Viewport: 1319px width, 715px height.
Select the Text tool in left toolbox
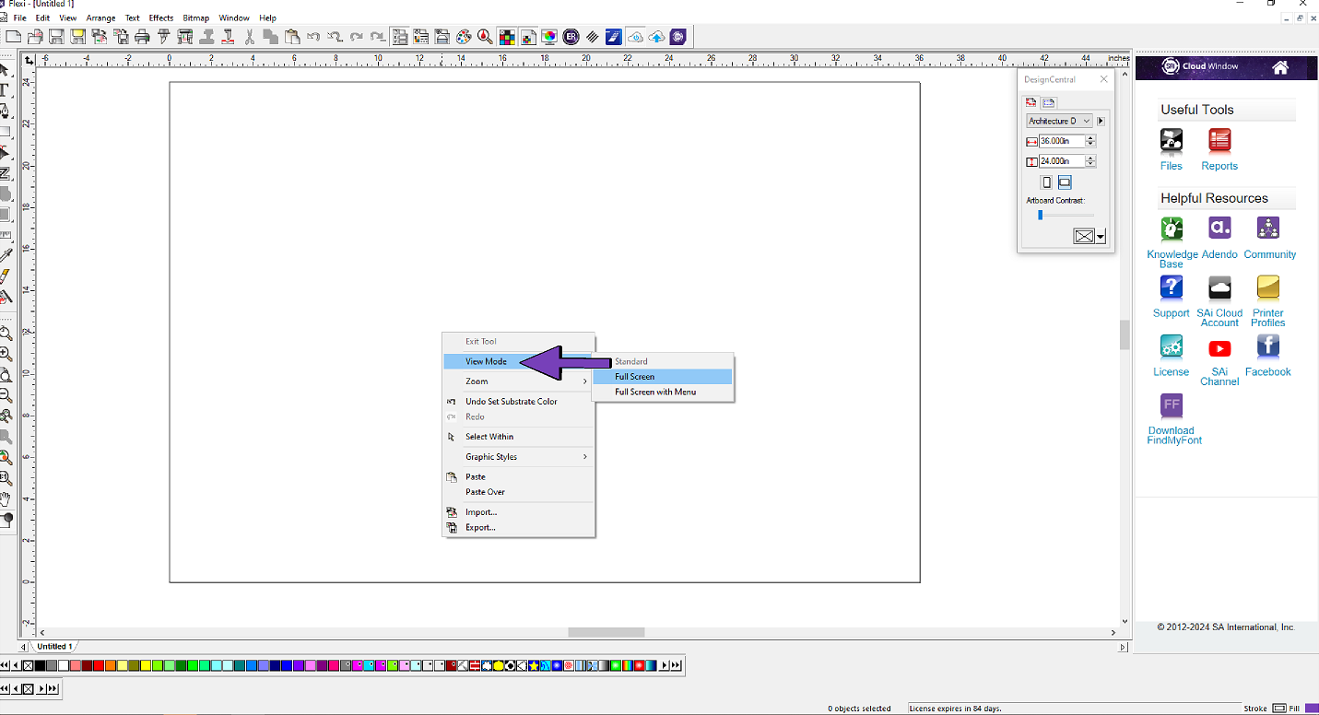click(x=5, y=90)
